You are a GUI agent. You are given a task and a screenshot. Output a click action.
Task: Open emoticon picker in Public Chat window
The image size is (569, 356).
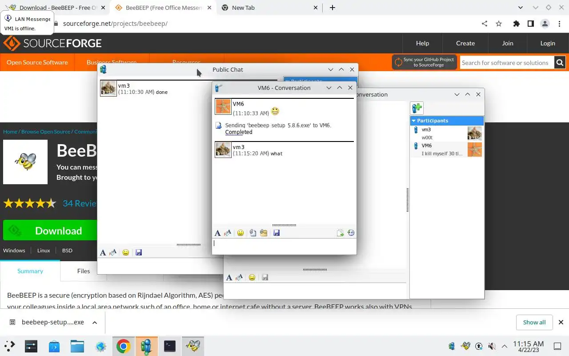(126, 252)
